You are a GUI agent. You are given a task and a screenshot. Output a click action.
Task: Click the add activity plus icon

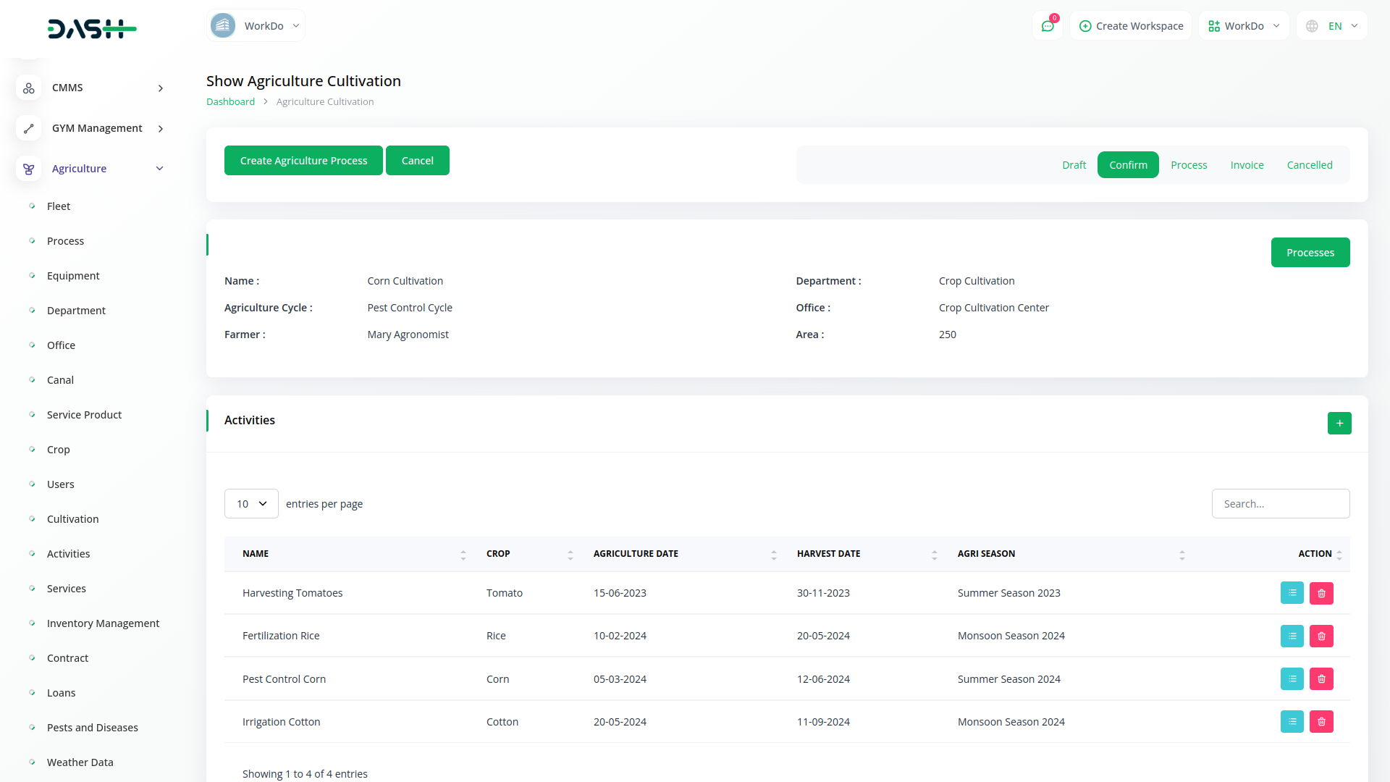[x=1339, y=424]
